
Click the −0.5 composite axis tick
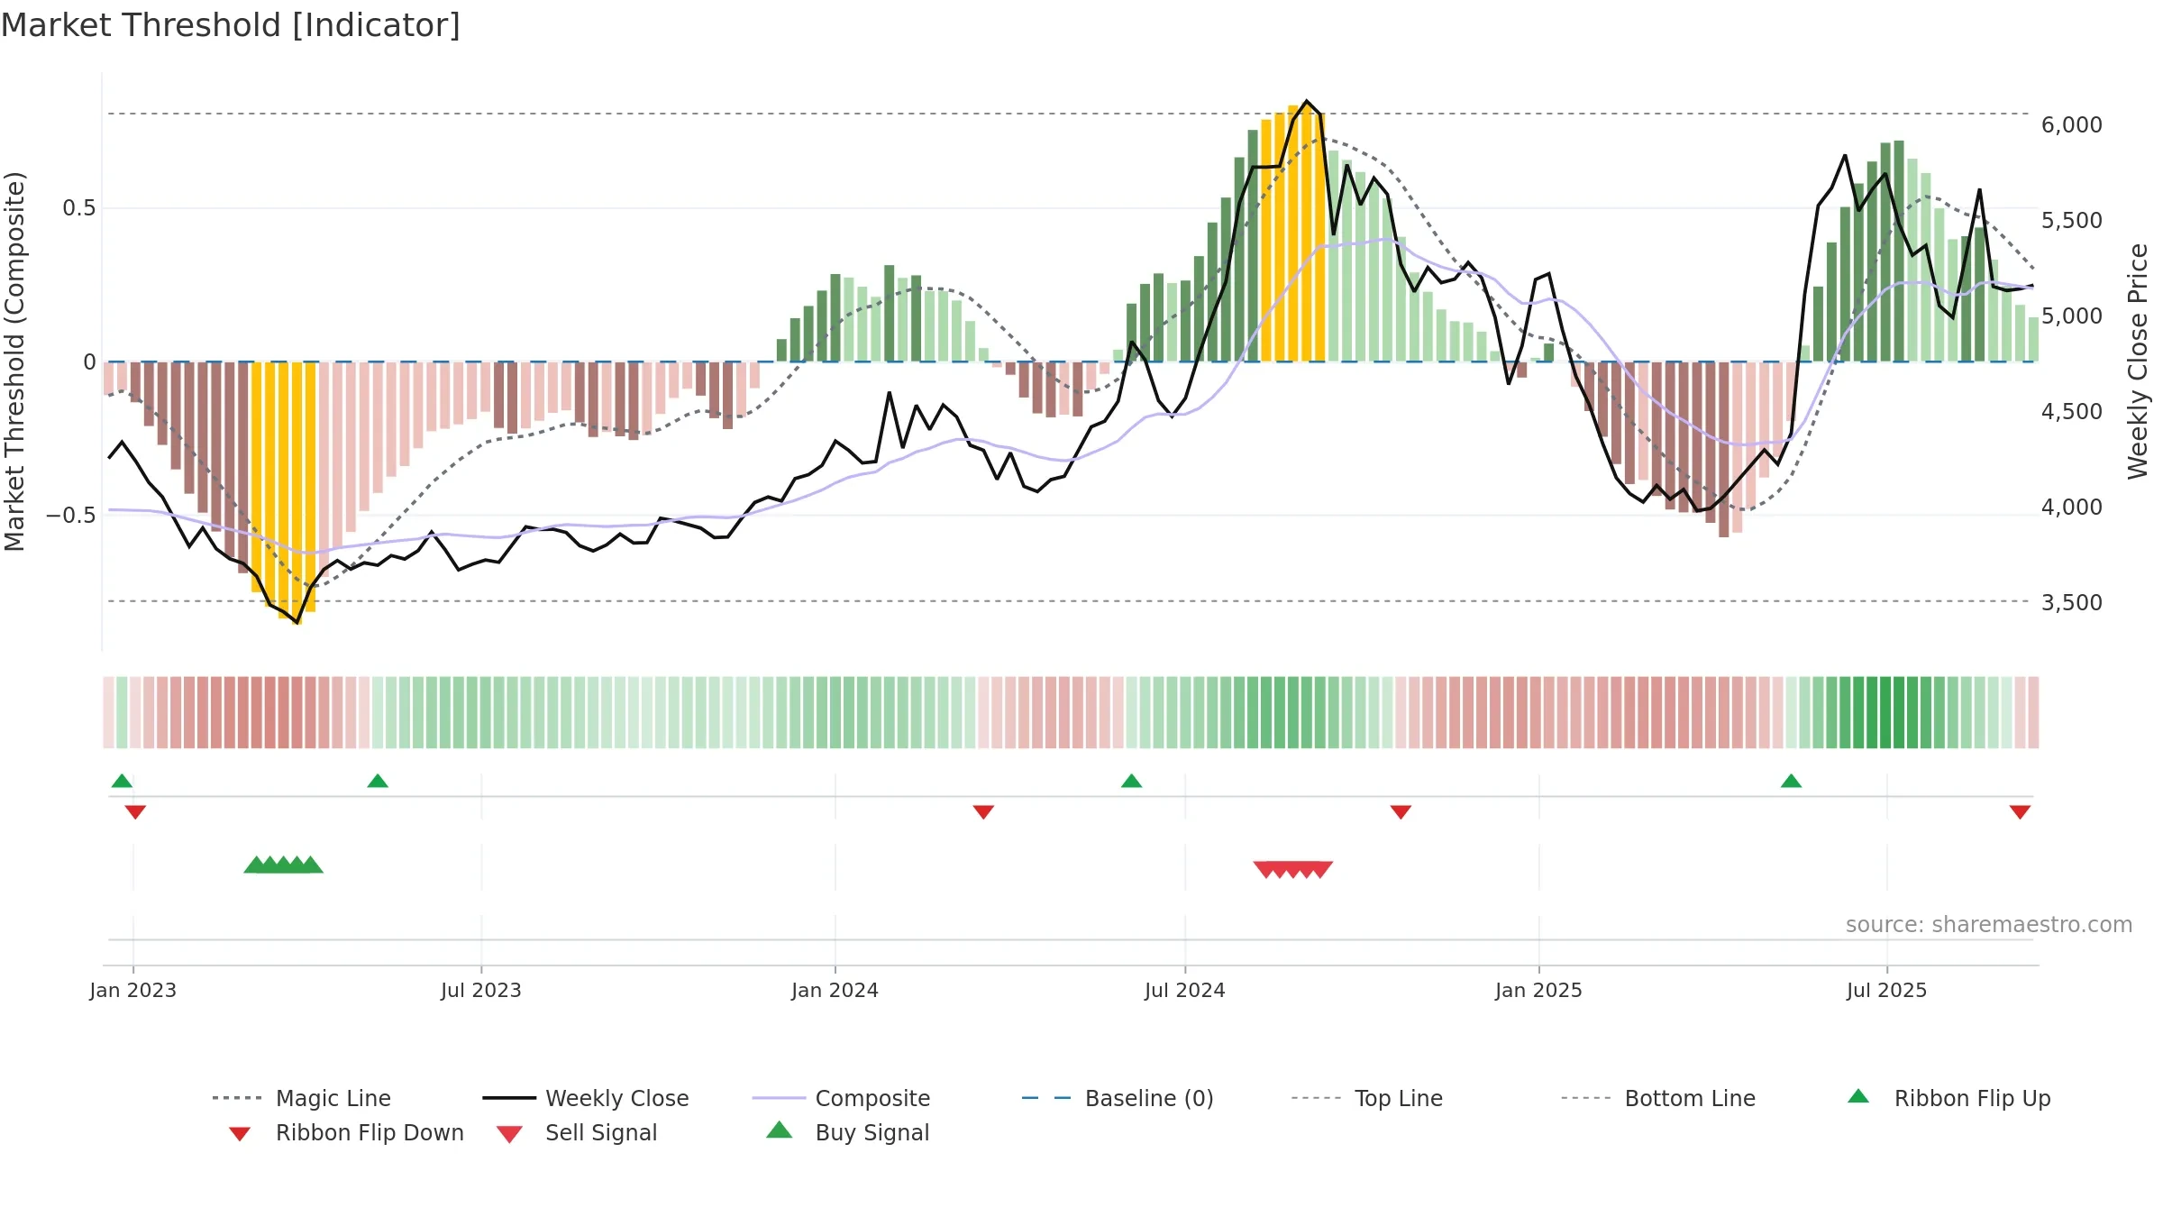71,516
